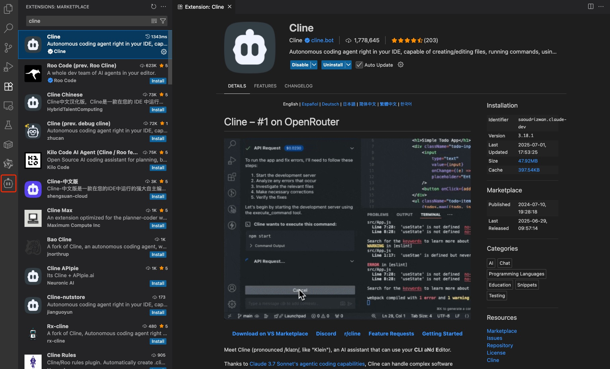Viewport: 610px width, 369px height.
Task: Open Cline Max extension entry
Action: coord(95,218)
